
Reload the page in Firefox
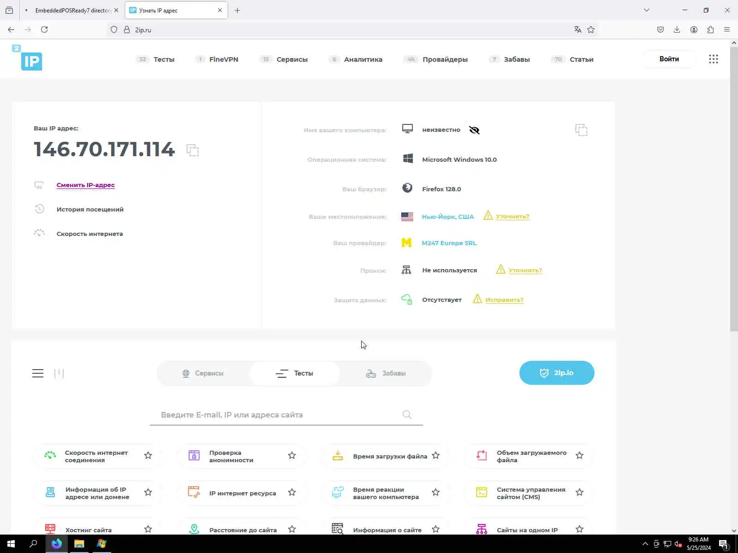click(x=44, y=29)
